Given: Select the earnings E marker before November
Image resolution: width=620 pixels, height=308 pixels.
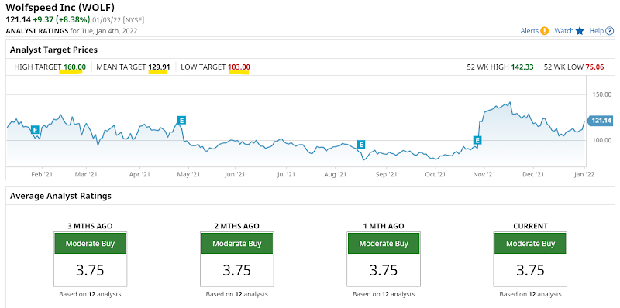Looking at the screenshot, I should pos(477,140).
